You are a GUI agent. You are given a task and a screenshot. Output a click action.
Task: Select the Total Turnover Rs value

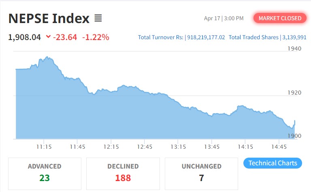pos(206,37)
